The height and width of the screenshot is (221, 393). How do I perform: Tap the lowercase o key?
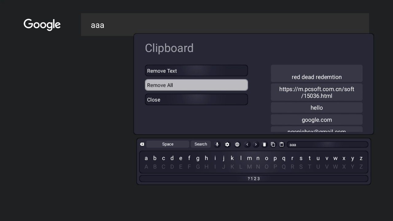(267, 158)
